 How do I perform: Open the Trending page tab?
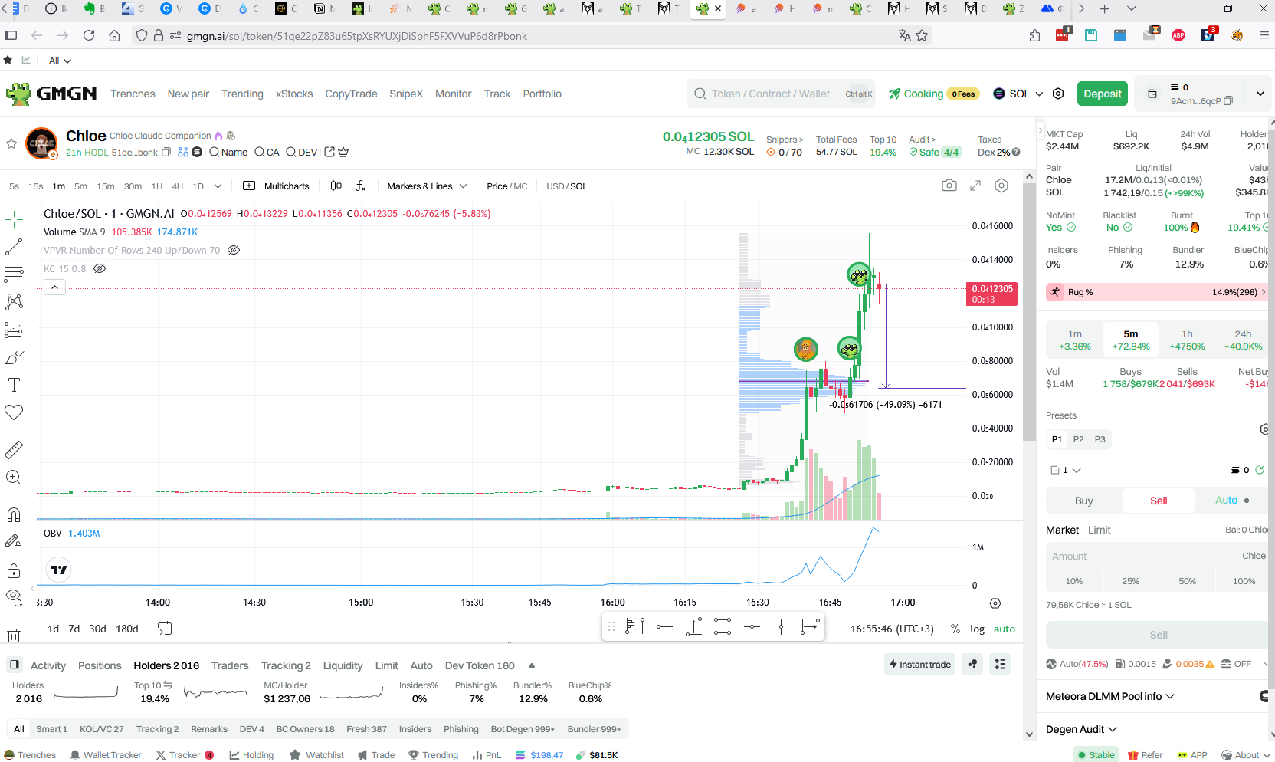pos(242,94)
